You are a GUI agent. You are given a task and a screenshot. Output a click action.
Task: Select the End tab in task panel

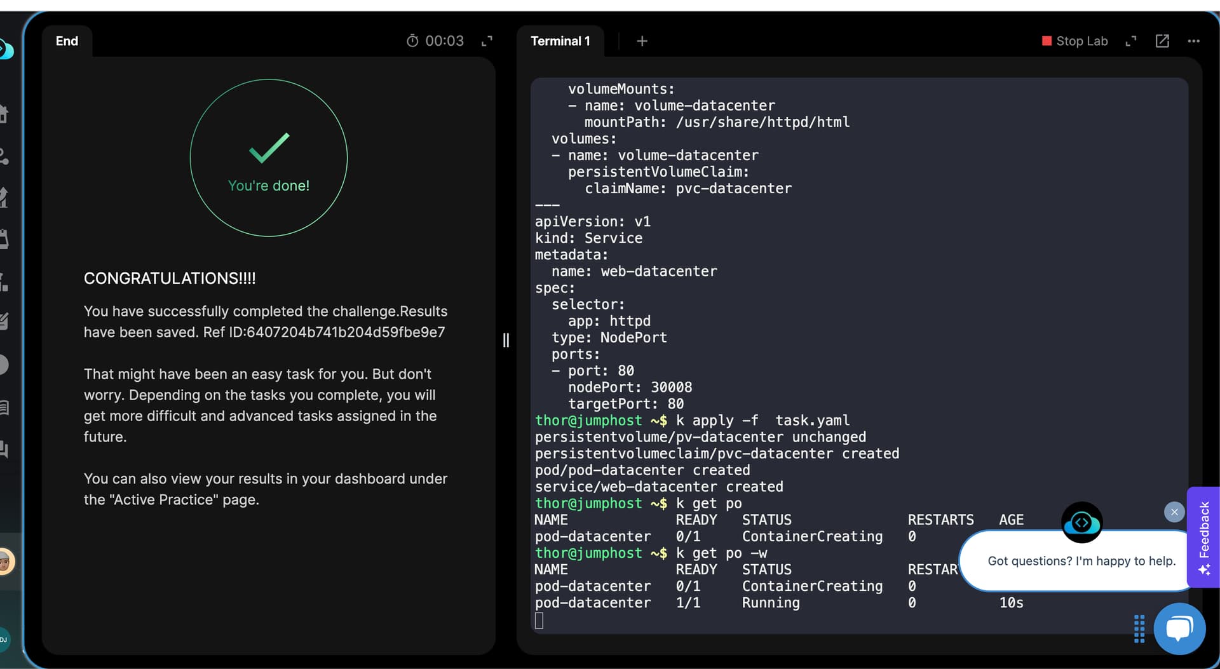[67, 41]
